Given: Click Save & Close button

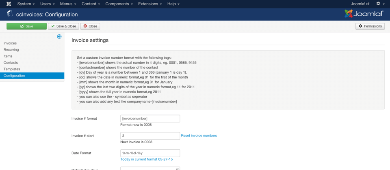Looking at the screenshot, I should 63,26.
